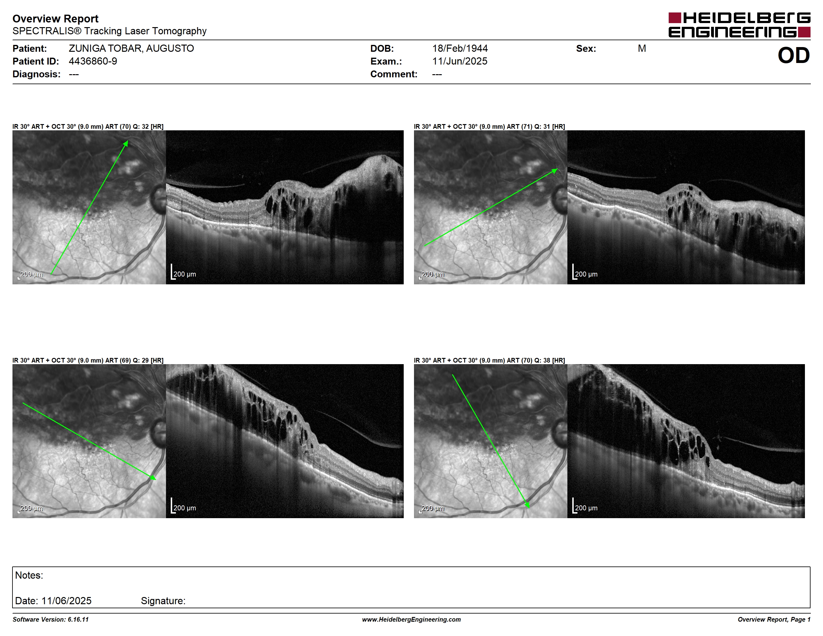Click the Heidelberg Engineering logo
Image resolution: width=823 pixels, height=636 pixels.
[739, 25]
